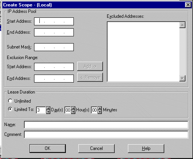
Task: Select the Limited To lease option
Action: click(10, 109)
